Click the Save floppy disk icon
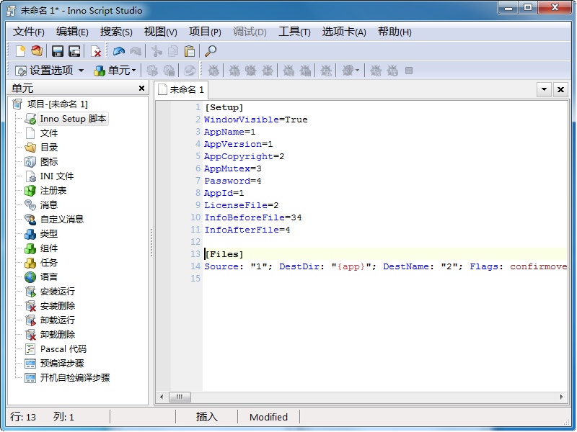Viewport: 577px width, 432px height. pyautogui.click(x=58, y=51)
